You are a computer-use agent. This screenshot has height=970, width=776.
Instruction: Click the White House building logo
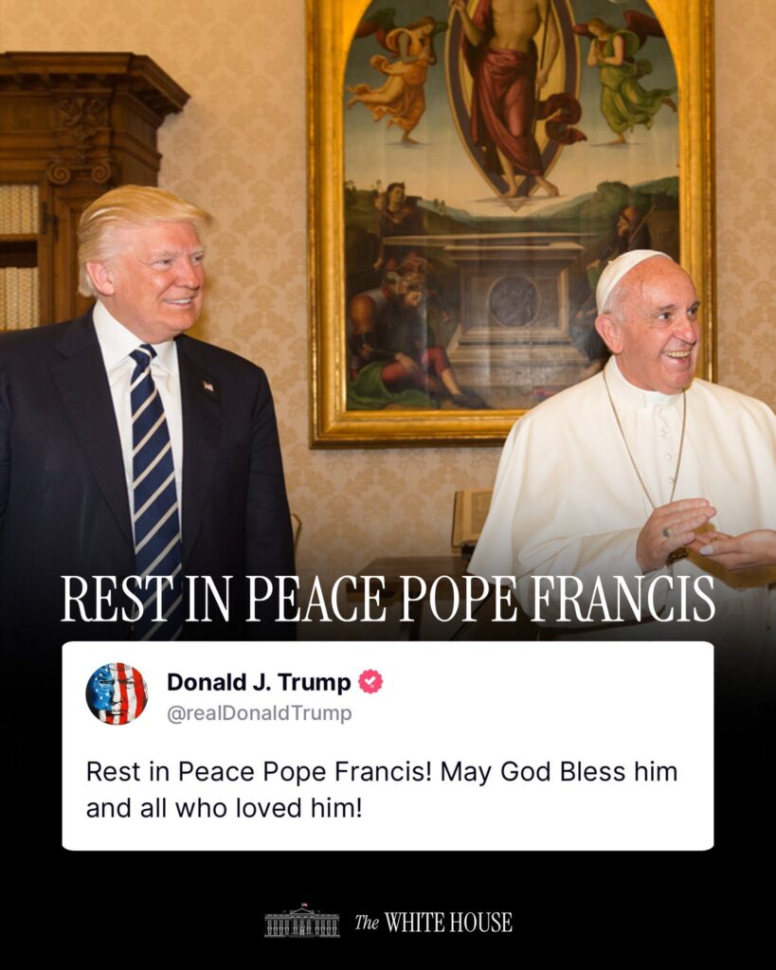tap(302, 921)
